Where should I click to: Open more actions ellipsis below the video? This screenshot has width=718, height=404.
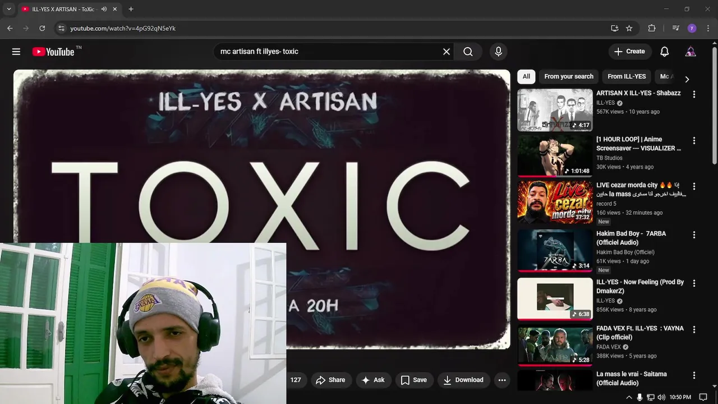pyautogui.click(x=502, y=380)
